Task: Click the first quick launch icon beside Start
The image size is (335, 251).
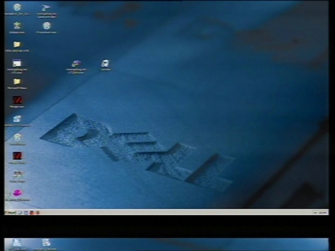Action: pos(20,212)
